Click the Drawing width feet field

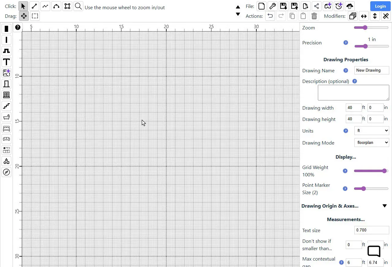[x=353, y=107]
